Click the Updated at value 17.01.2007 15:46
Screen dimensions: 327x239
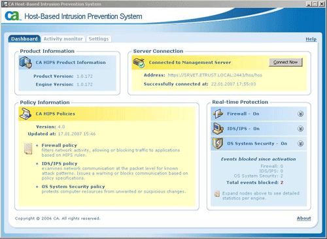click(x=77, y=134)
